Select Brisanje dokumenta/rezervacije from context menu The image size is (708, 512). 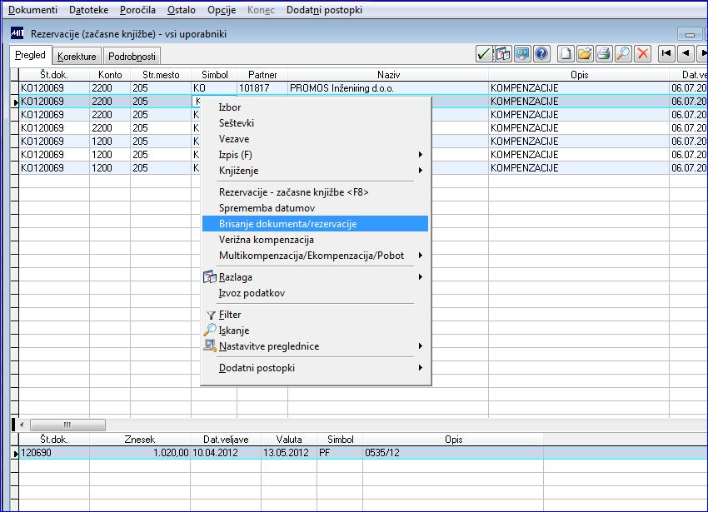pos(287,224)
